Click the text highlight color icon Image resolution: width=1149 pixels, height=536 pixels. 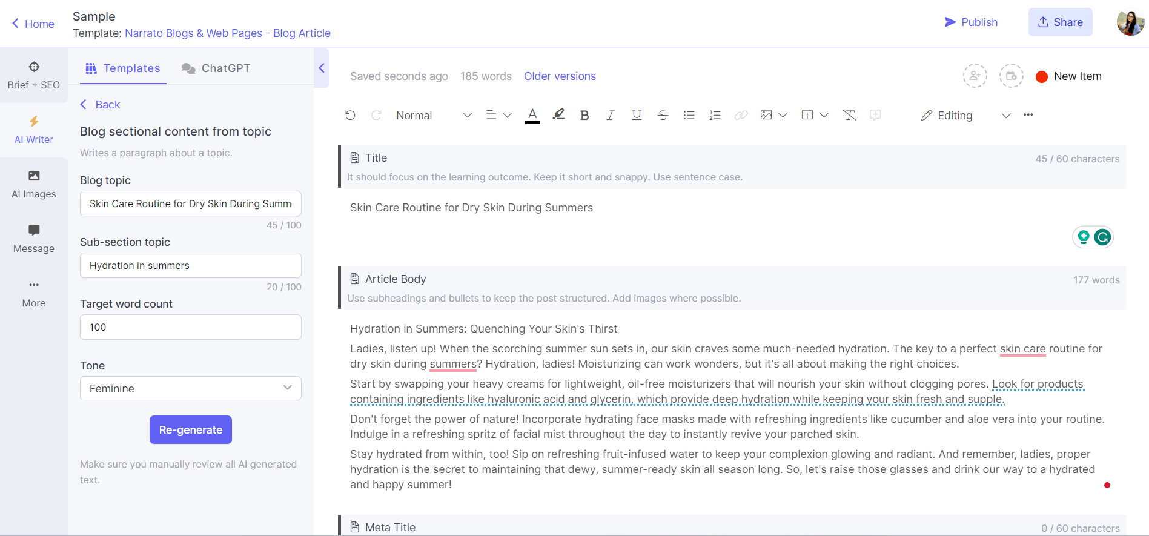click(558, 114)
